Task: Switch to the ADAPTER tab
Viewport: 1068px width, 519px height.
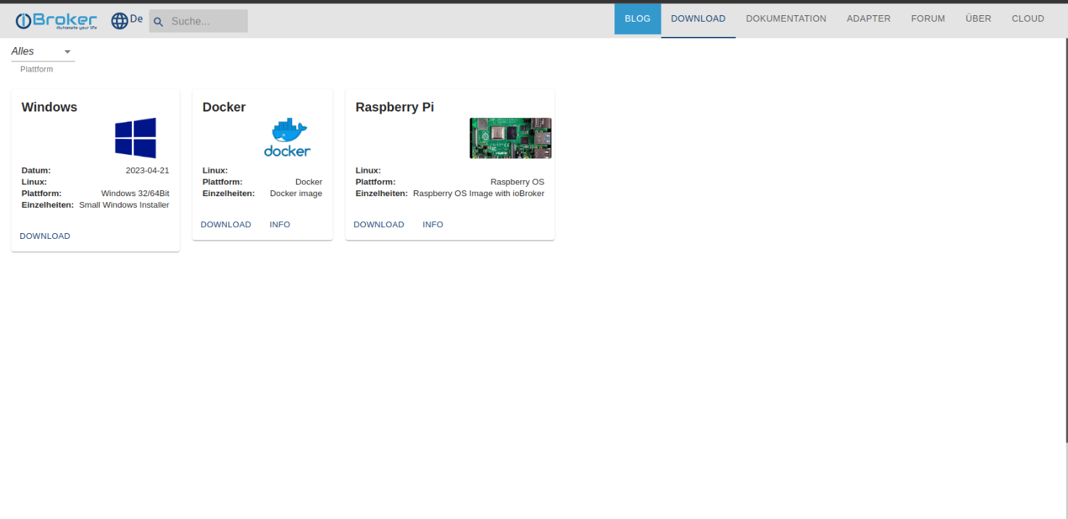Action: click(869, 19)
